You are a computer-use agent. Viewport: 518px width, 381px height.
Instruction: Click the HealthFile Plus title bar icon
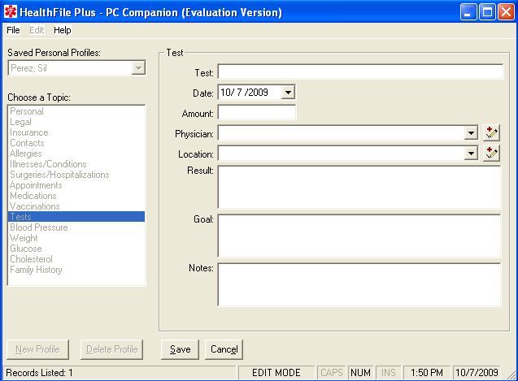click(x=11, y=12)
